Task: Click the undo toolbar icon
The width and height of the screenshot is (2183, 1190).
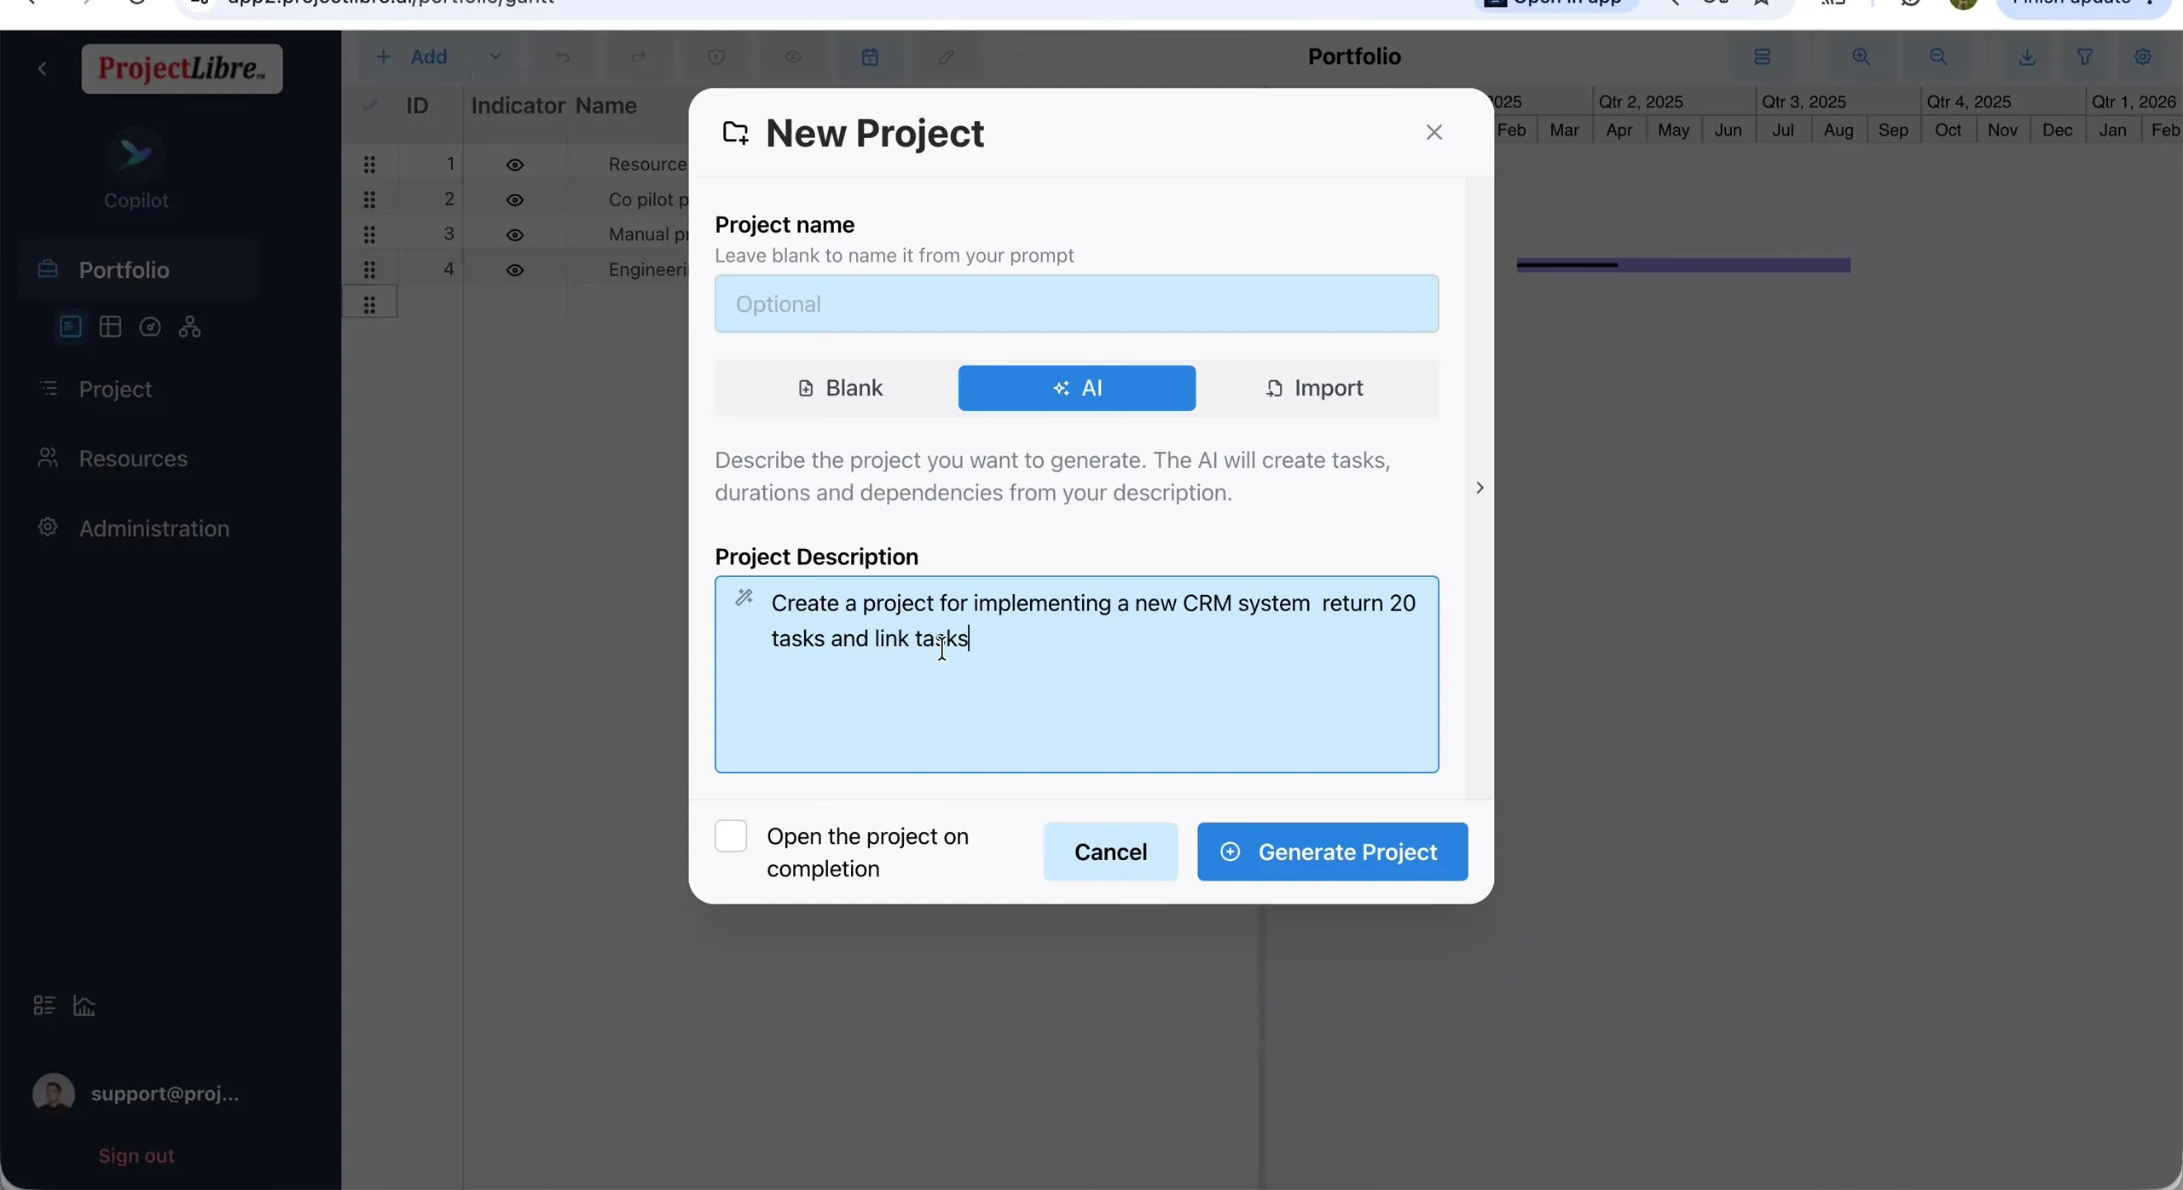Action: 563,56
